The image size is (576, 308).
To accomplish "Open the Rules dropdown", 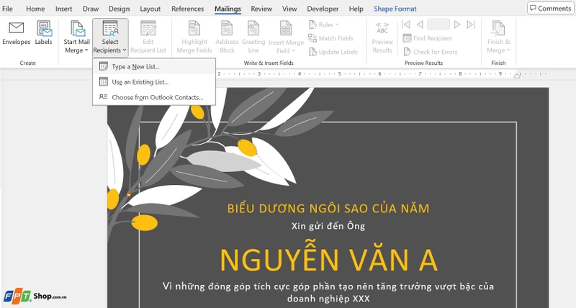I will click(324, 24).
